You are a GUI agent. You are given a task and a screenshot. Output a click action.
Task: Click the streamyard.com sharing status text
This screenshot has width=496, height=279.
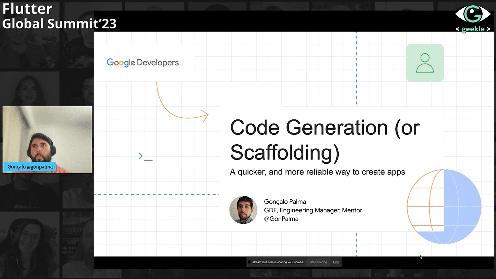(278, 262)
